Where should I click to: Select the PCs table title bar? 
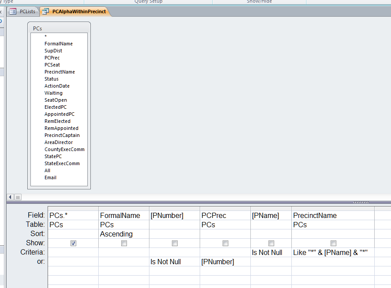coord(59,28)
